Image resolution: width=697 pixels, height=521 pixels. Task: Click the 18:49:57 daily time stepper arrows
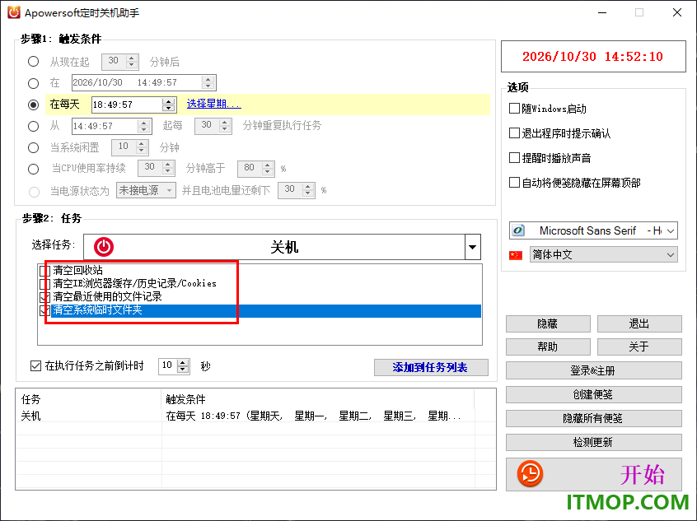(168, 105)
